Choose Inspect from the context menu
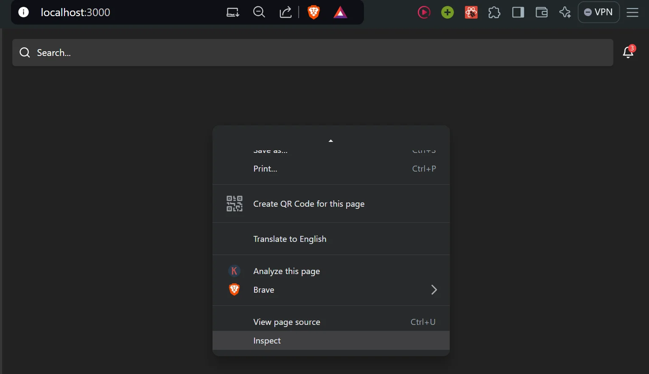 [x=331, y=341]
